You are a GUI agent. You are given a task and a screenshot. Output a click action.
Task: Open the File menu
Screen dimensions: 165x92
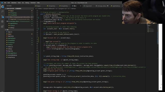tap(5, 3)
